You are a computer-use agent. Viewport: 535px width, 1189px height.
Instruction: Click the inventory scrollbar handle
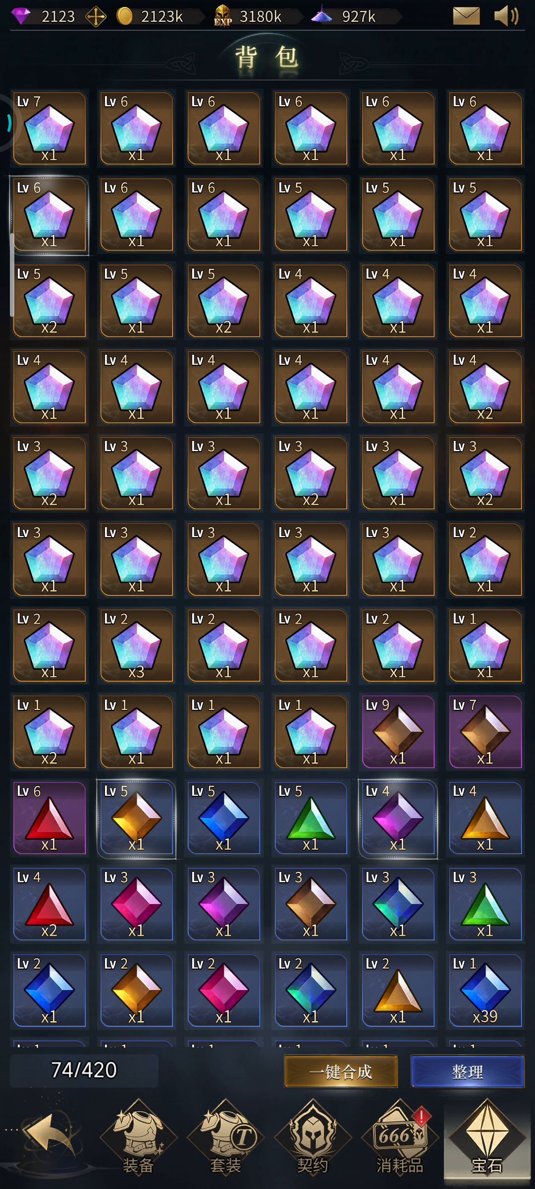[x=12, y=275]
